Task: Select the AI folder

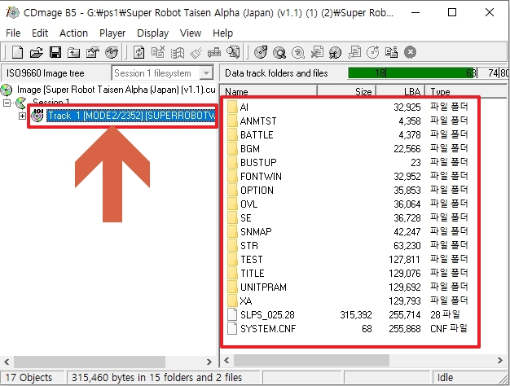Action: pyautogui.click(x=244, y=107)
